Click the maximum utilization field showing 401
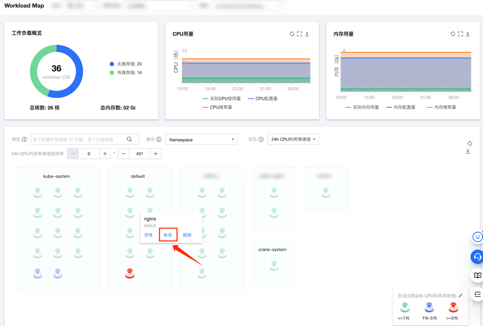483x326 pixels. coord(140,154)
